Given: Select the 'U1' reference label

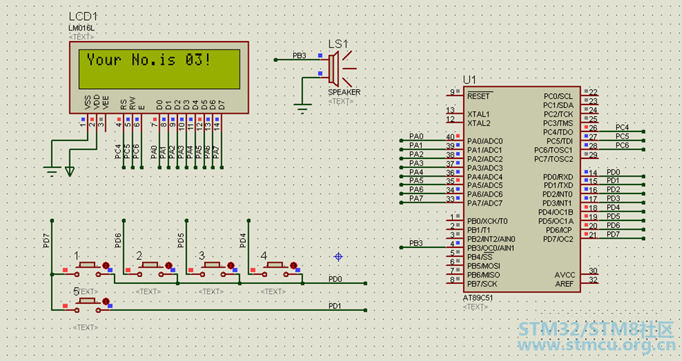Looking at the screenshot, I should coord(469,80).
